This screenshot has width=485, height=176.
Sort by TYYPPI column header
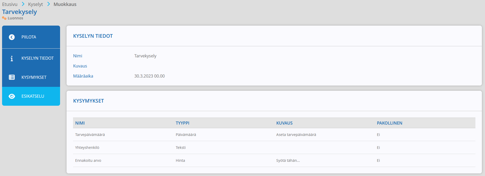pos(183,123)
